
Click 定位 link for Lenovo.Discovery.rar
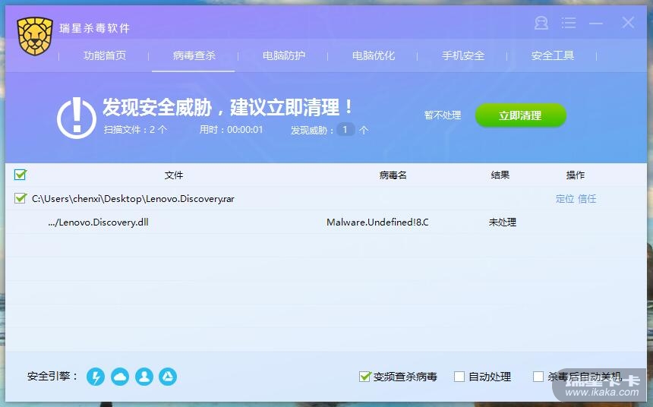[565, 199]
